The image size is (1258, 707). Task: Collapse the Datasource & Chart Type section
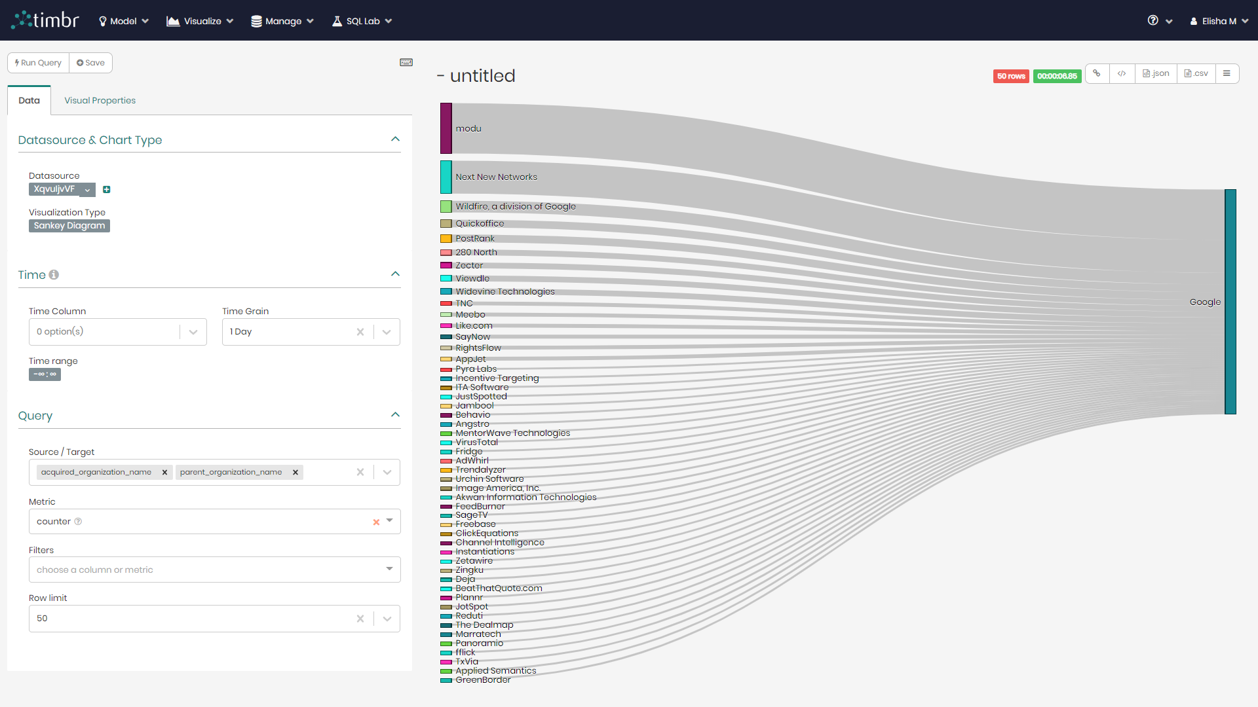click(x=395, y=139)
